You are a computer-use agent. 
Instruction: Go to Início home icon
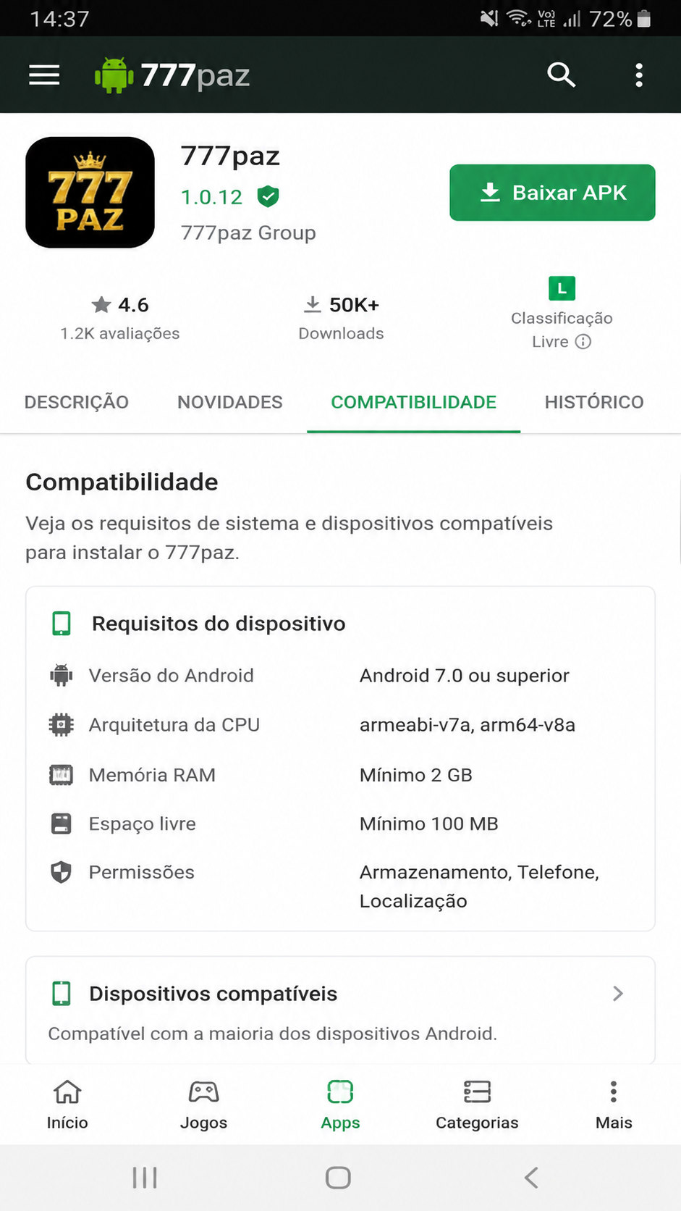pos(67,1091)
